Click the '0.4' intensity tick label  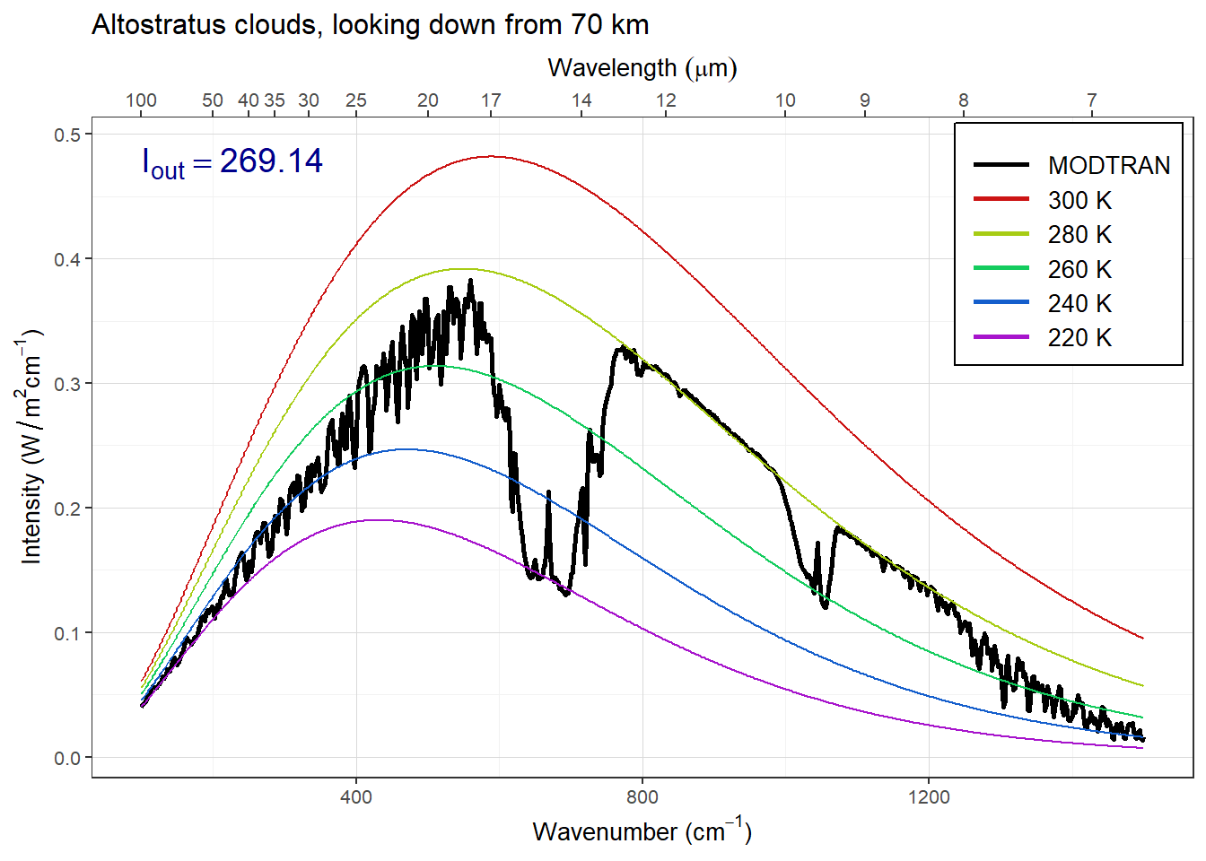pos(66,259)
